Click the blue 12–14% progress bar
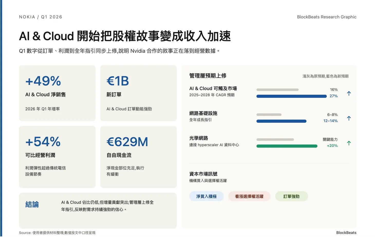The width and height of the screenshot is (375, 237). 281,121
